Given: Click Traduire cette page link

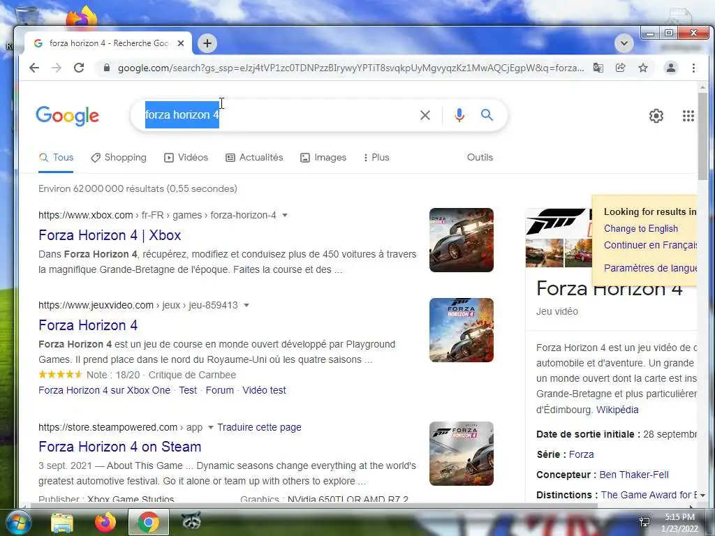Looking at the screenshot, I should (259, 428).
